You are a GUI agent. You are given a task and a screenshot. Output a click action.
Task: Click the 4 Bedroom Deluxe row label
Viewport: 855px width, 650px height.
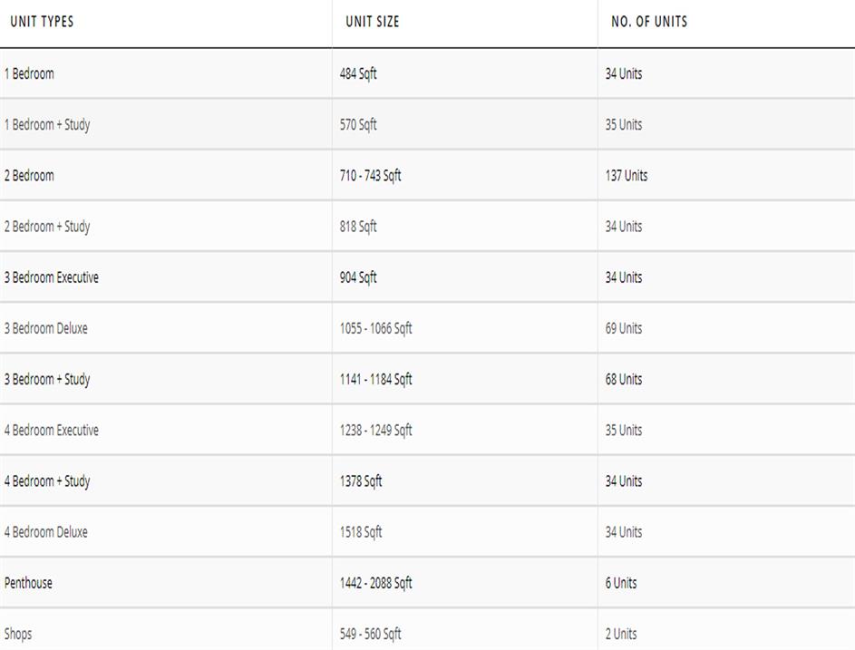tap(46, 531)
